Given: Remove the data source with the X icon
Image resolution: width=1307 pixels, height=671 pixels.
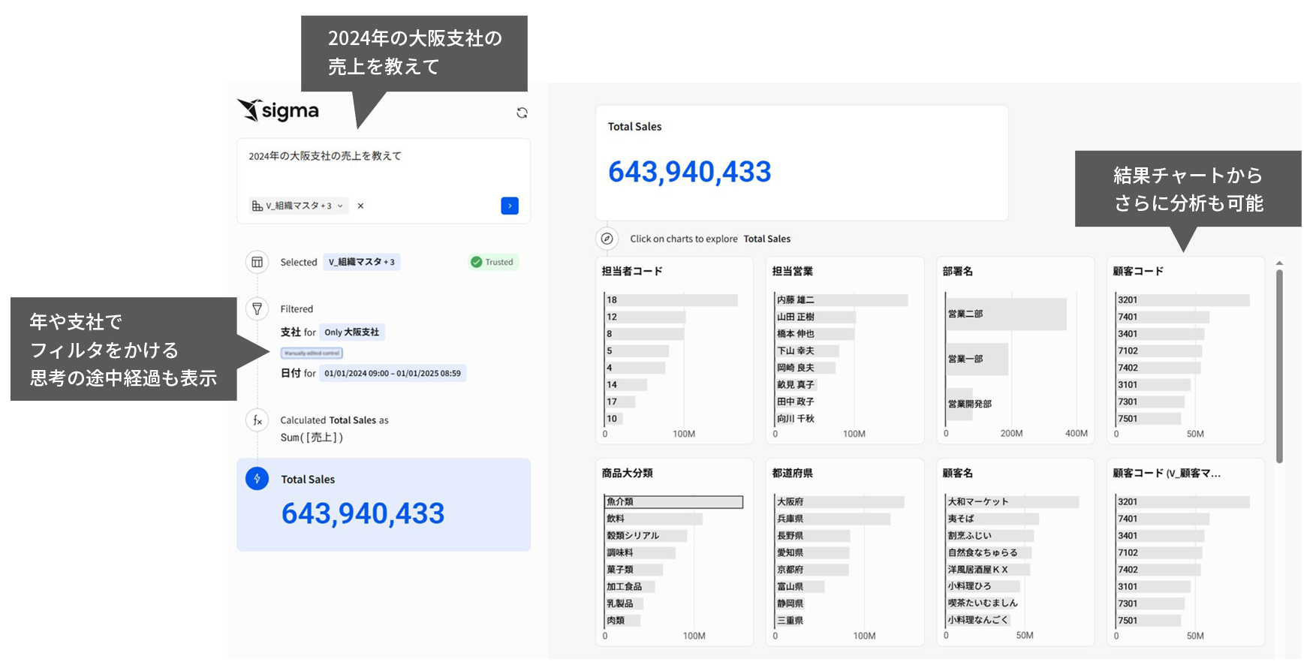Looking at the screenshot, I should (360, 206).
